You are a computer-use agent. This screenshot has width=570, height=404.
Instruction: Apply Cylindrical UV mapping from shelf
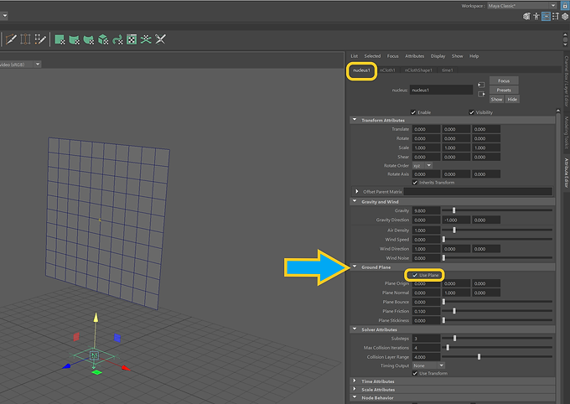tap(74, 39)
